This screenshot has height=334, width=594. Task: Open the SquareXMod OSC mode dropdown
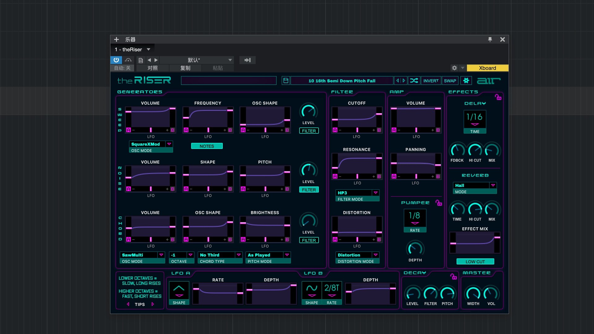point(169,144)
